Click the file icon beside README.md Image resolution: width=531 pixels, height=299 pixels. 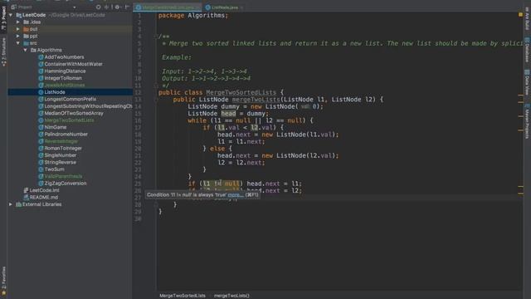[x=26, y=198]
